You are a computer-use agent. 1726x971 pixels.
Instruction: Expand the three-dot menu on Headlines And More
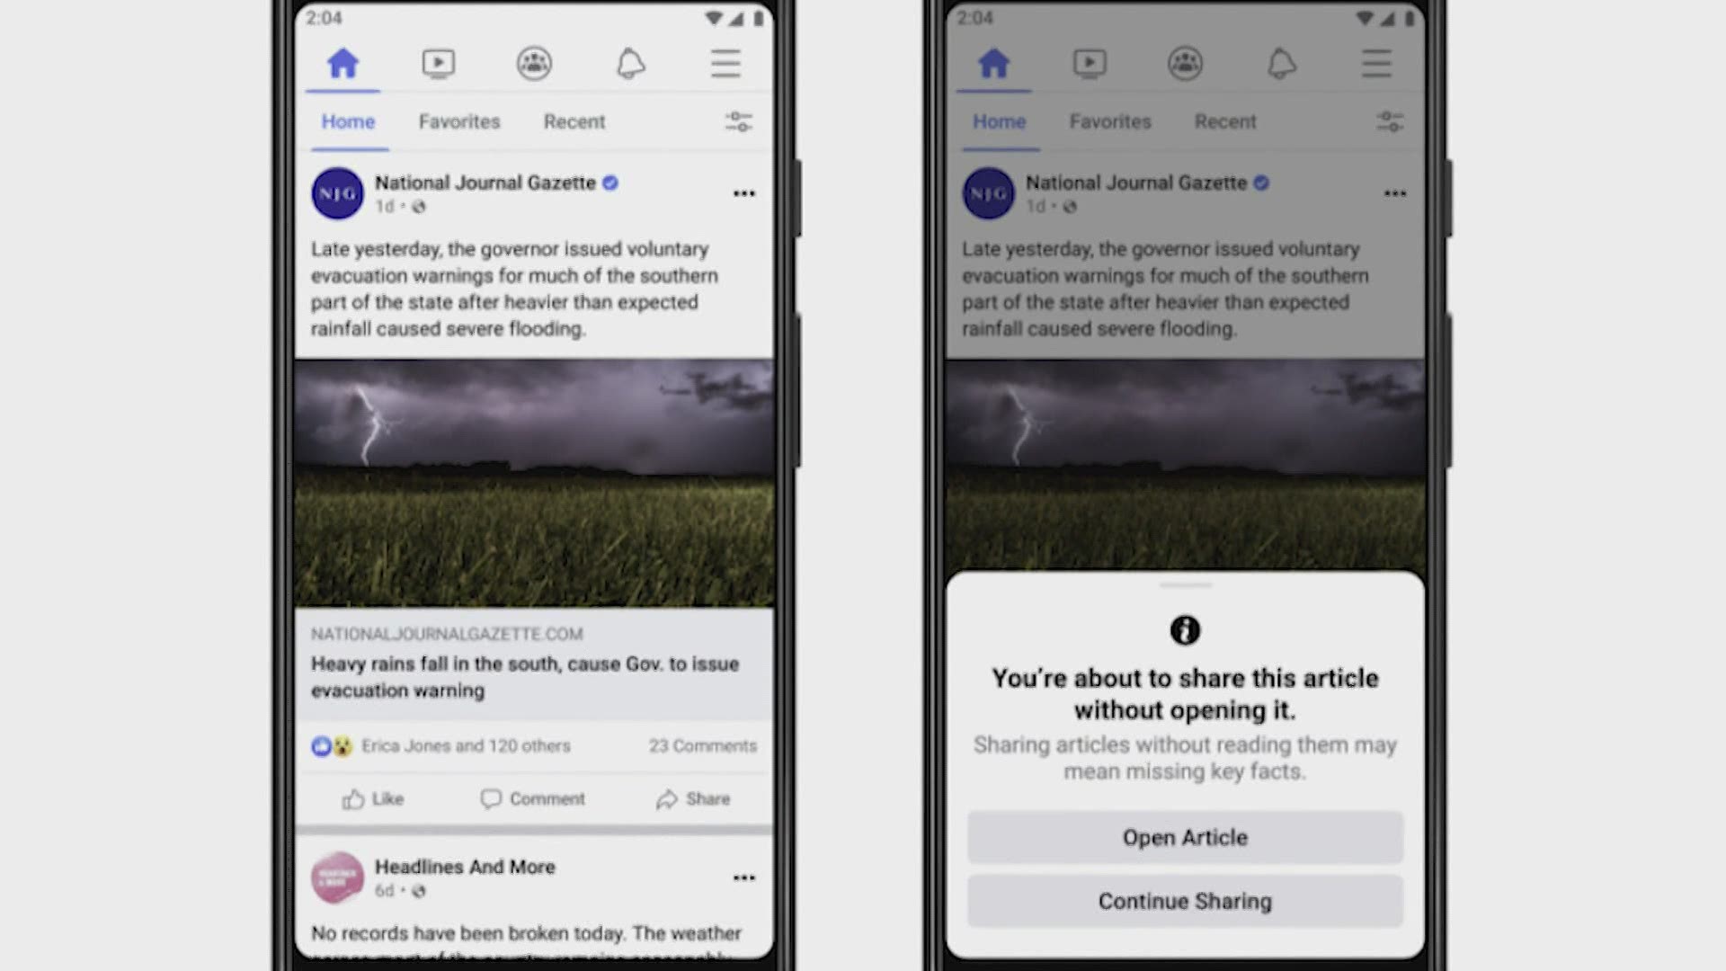[743, 877]
